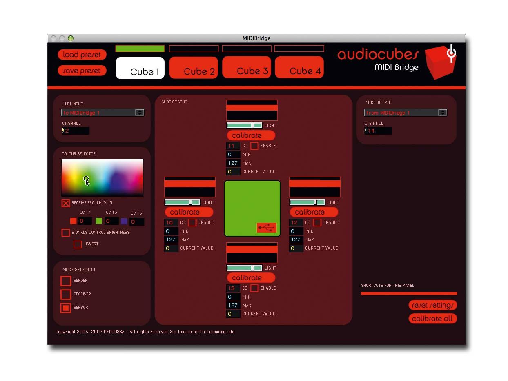Viewport: 508px width, 381px height.
Task: Select Receiver mode
Action: click(x=66, y=295)
